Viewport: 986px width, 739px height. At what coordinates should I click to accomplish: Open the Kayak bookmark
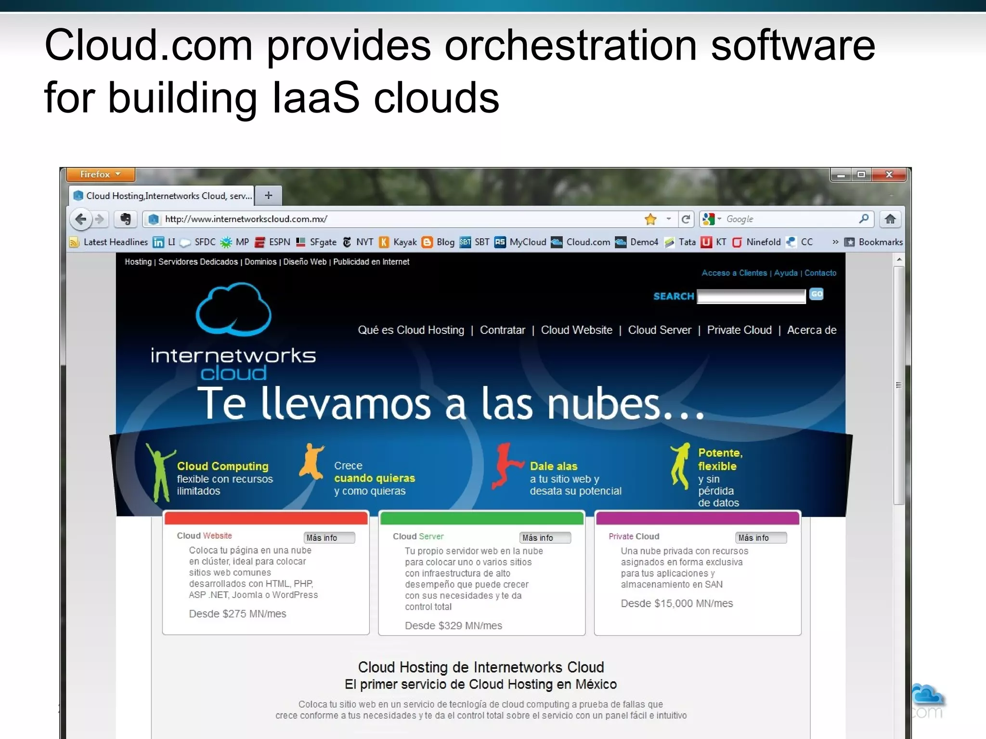click(398, 242)
